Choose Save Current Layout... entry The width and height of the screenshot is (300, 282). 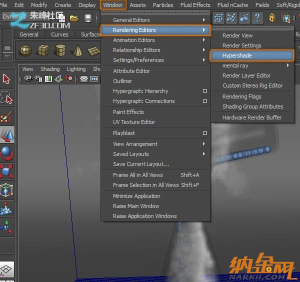(155, 164)
